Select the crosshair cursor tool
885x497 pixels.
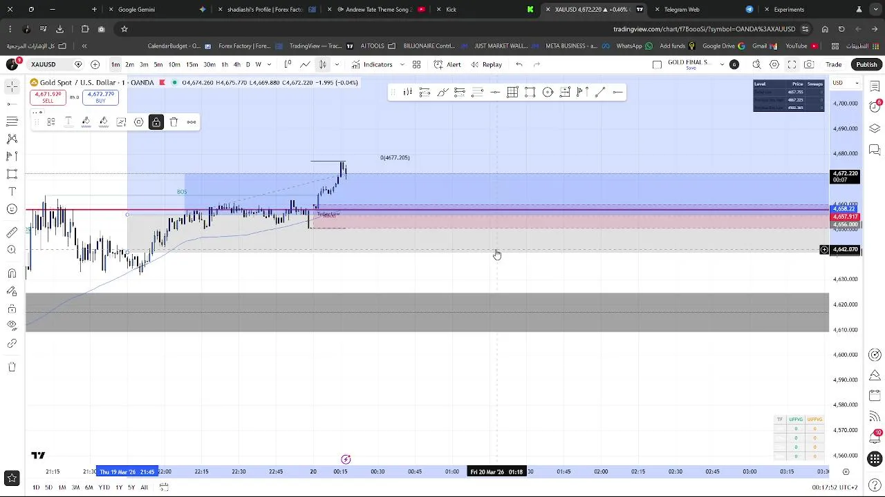tap(12, 86)
